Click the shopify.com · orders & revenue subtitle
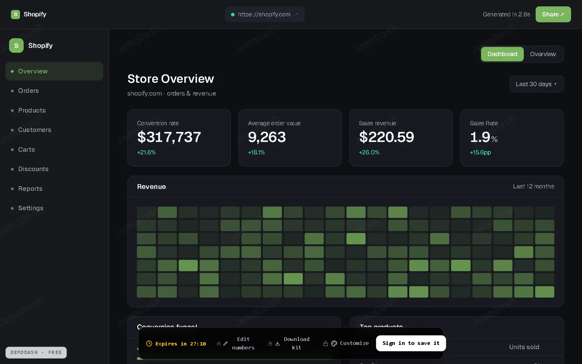 (x=172, y=93)
